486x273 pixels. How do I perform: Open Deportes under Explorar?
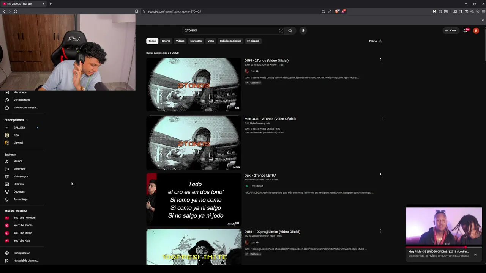[x=19, y=192]
